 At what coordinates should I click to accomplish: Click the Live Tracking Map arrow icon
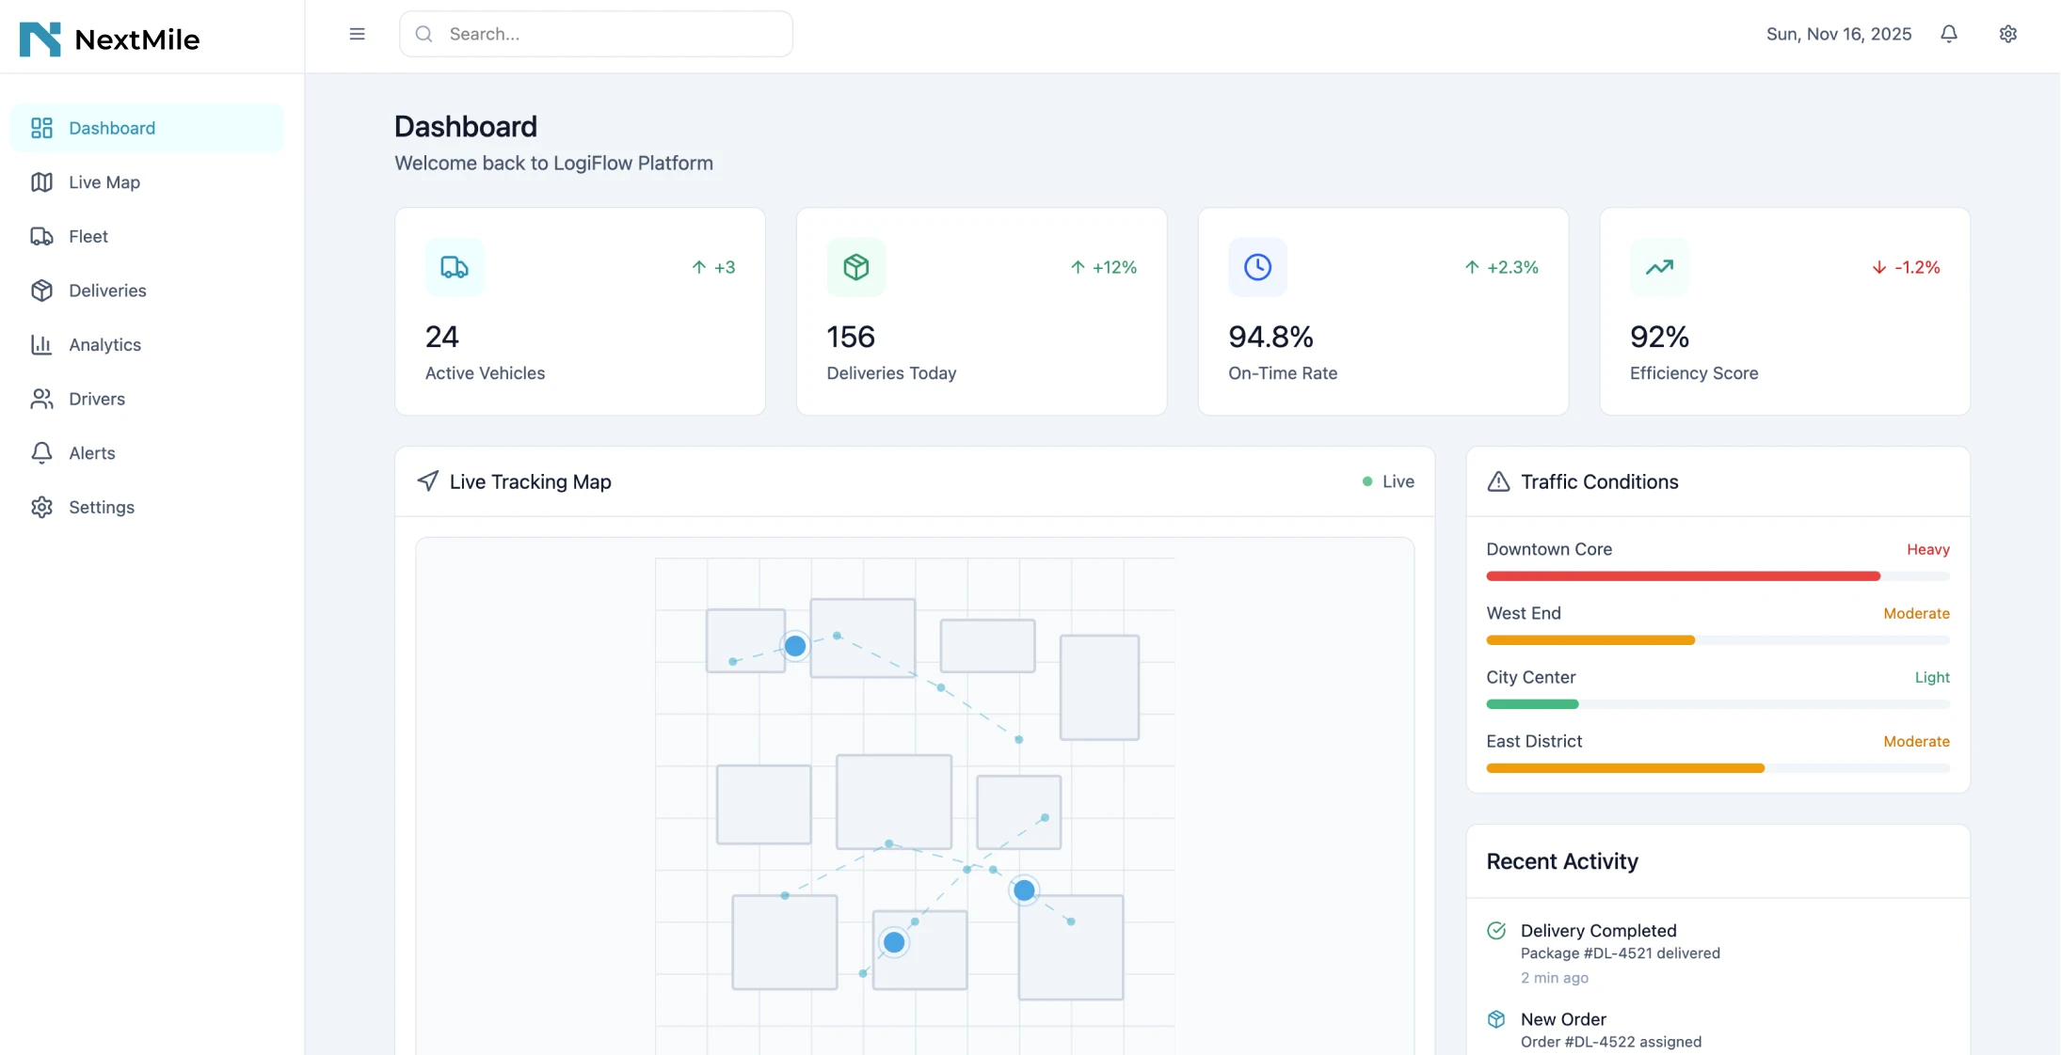click(x=428, y=481)
